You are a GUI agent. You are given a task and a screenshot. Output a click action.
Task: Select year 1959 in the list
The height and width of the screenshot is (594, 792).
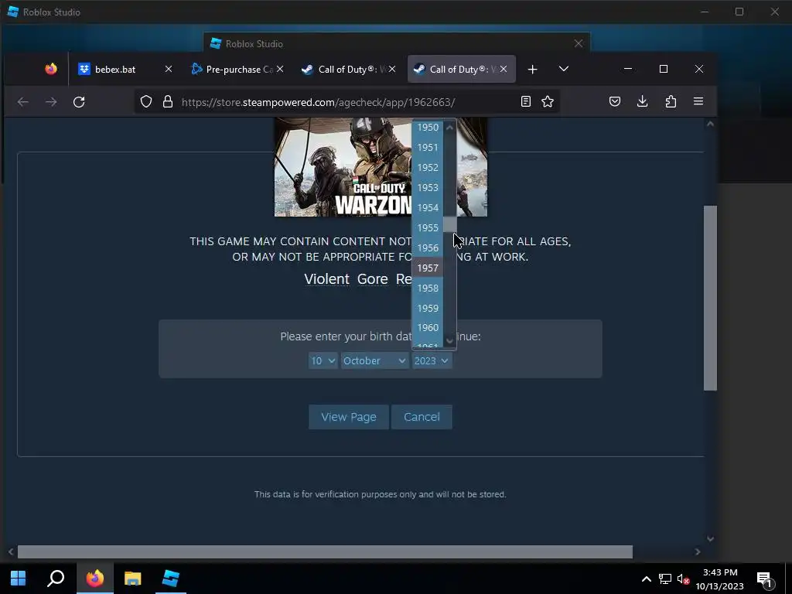click(x=428, y=308)
